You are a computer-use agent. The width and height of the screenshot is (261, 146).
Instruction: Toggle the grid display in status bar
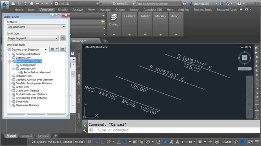(x=90, y=142)
